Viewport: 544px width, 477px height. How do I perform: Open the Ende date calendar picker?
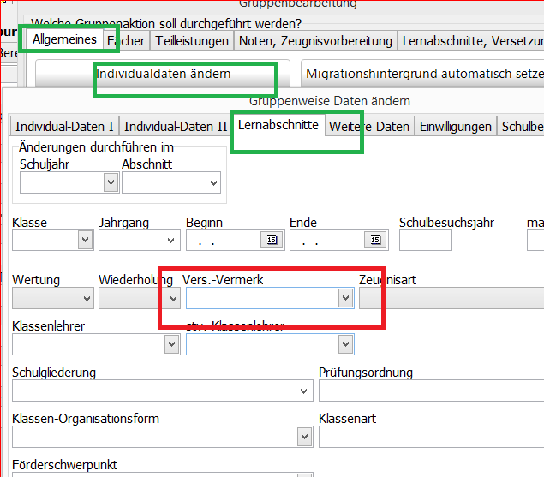tap(376, 241)
